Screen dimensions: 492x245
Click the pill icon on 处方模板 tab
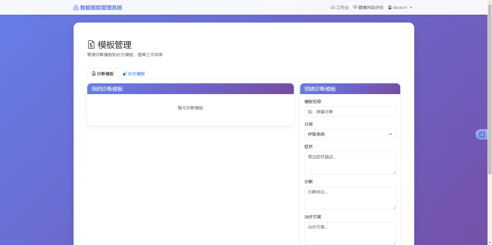point(125,74)
